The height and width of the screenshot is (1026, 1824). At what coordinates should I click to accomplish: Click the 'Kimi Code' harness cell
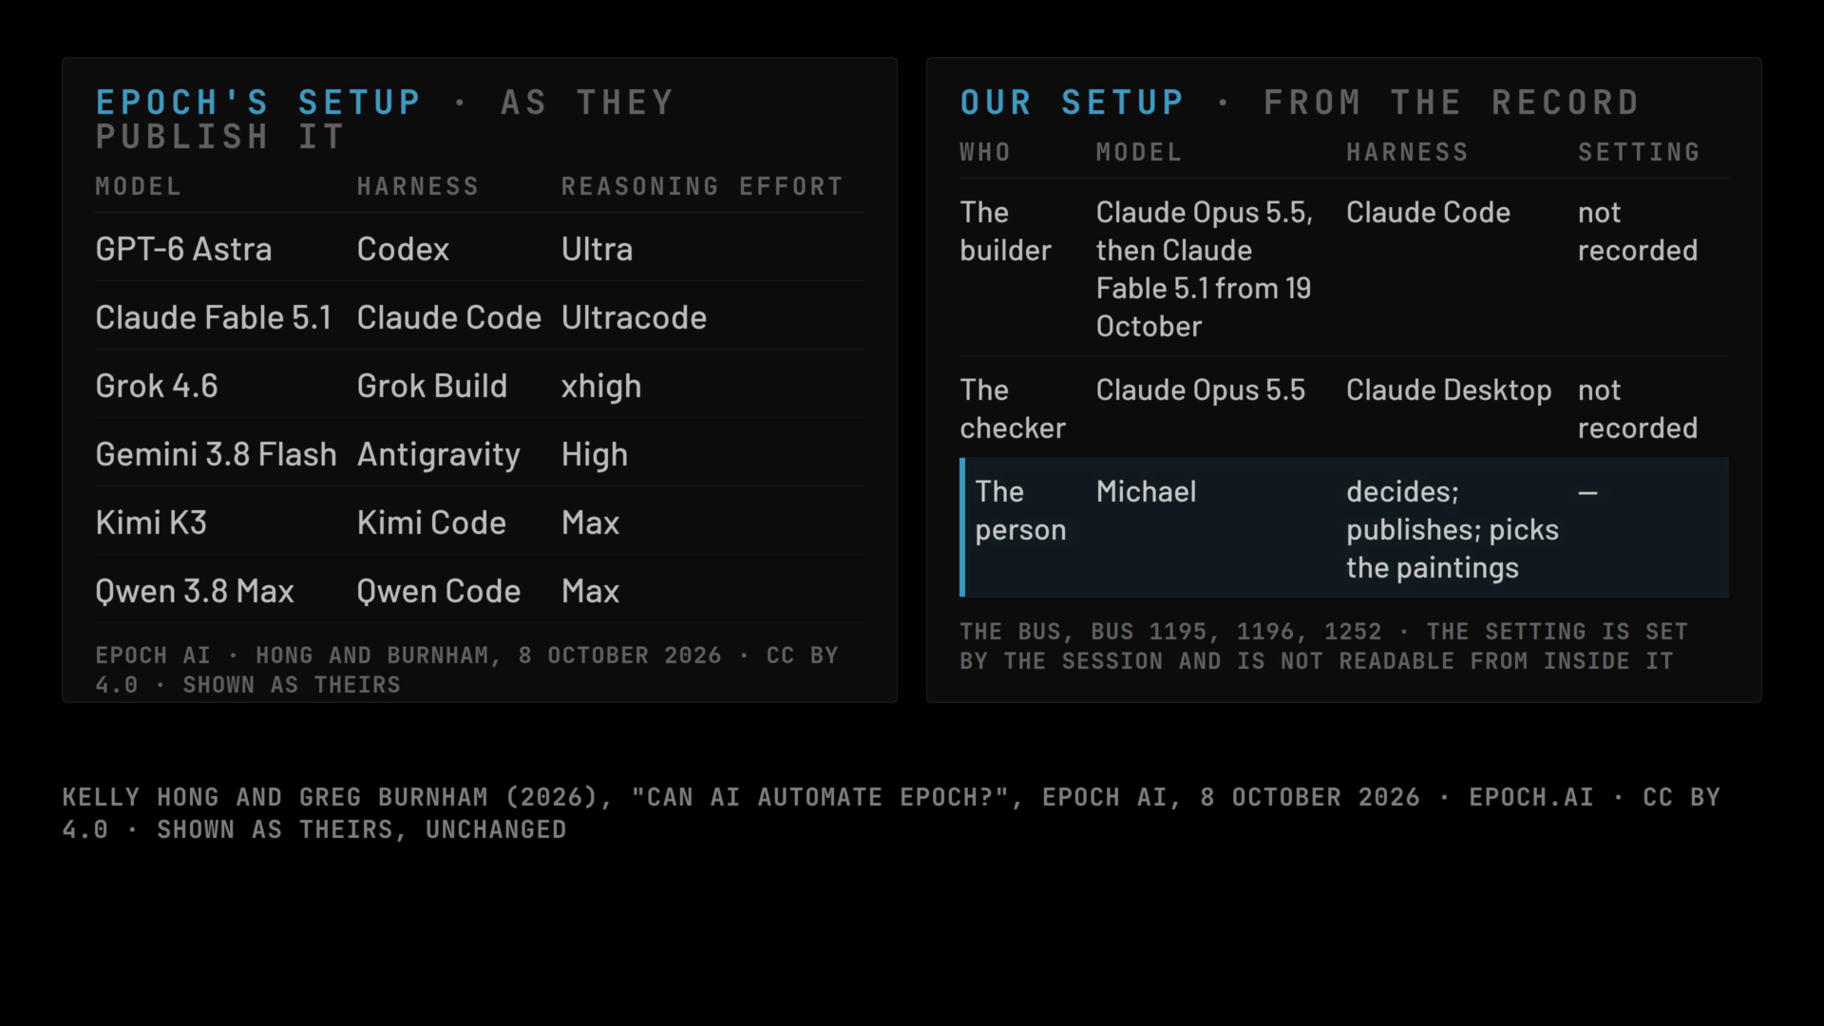tap(431, 522)
